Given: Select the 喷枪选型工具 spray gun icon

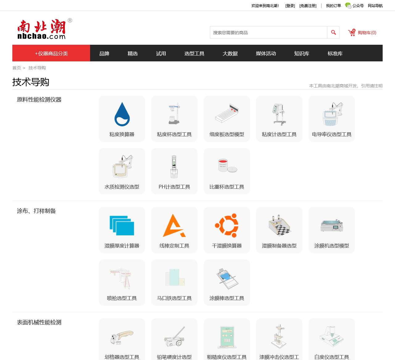Looking at the screenshot, I should 122,278.
